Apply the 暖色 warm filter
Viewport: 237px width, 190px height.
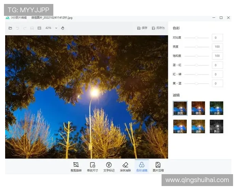coord(198,108)
